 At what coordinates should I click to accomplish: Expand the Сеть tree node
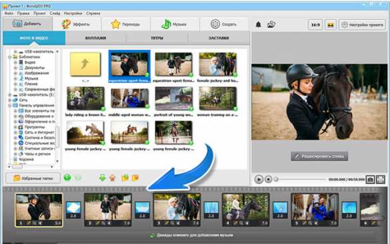click(10, 100)
